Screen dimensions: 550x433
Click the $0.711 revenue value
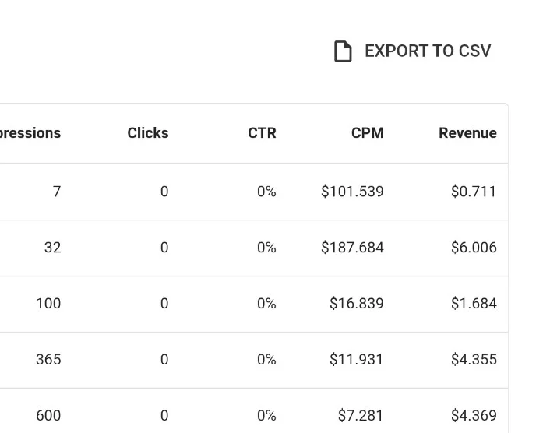pos(474,192)
